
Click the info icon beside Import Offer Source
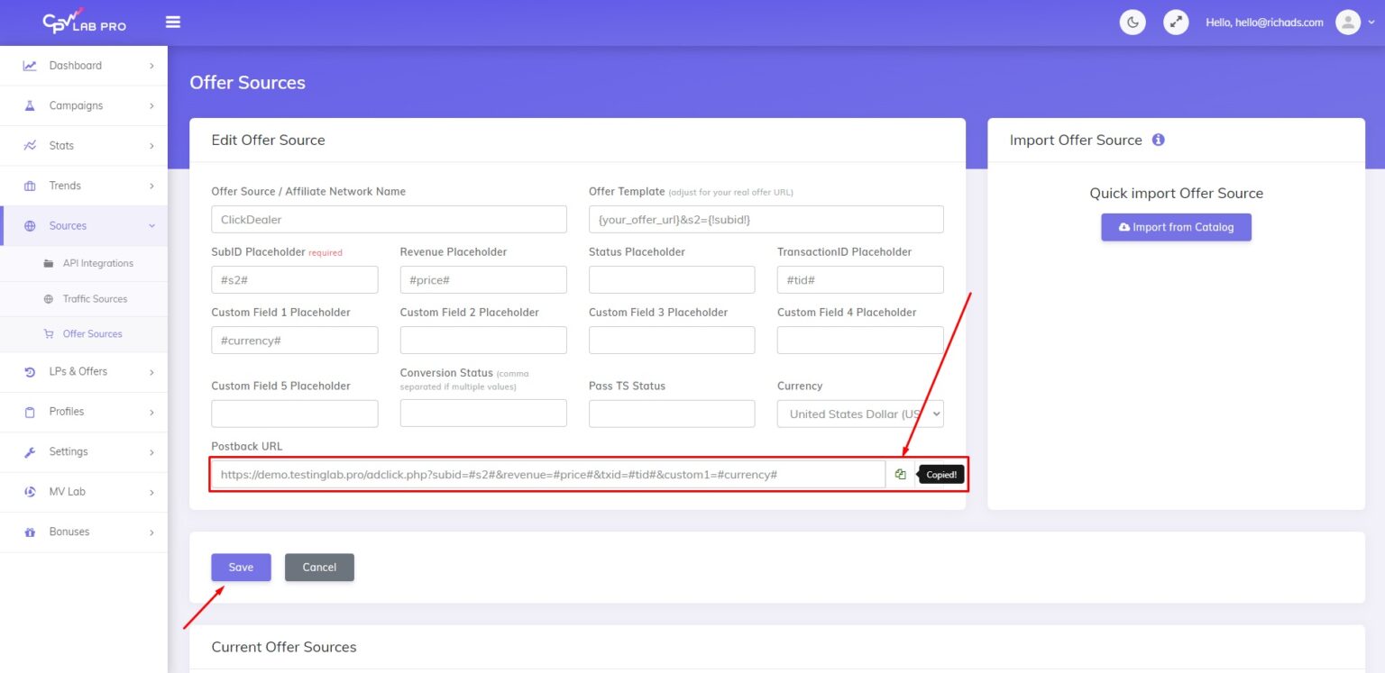coord(1159,140)
